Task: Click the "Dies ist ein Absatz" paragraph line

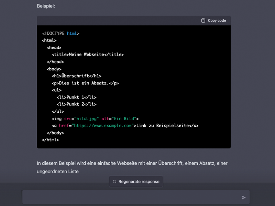Action: coord(87,83)
